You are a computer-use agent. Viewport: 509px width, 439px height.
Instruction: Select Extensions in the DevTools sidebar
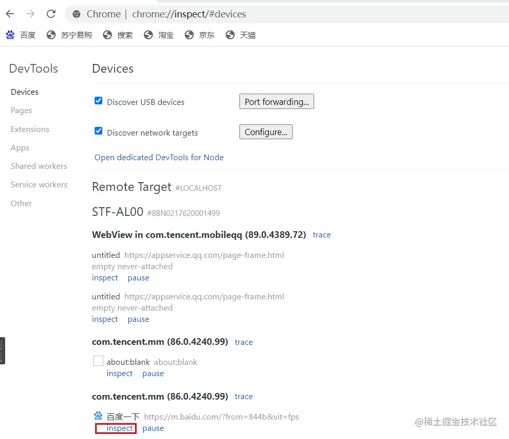[30, 129]
